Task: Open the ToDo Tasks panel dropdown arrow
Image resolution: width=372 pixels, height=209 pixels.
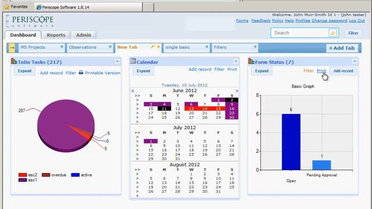Action: 117,62
